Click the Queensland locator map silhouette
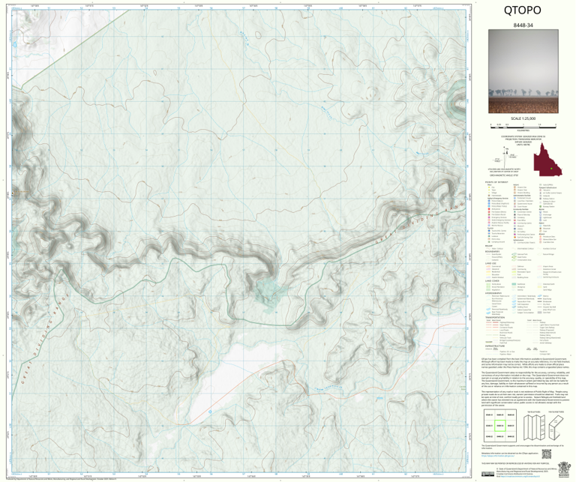576x482 pixels. (548, 160)
